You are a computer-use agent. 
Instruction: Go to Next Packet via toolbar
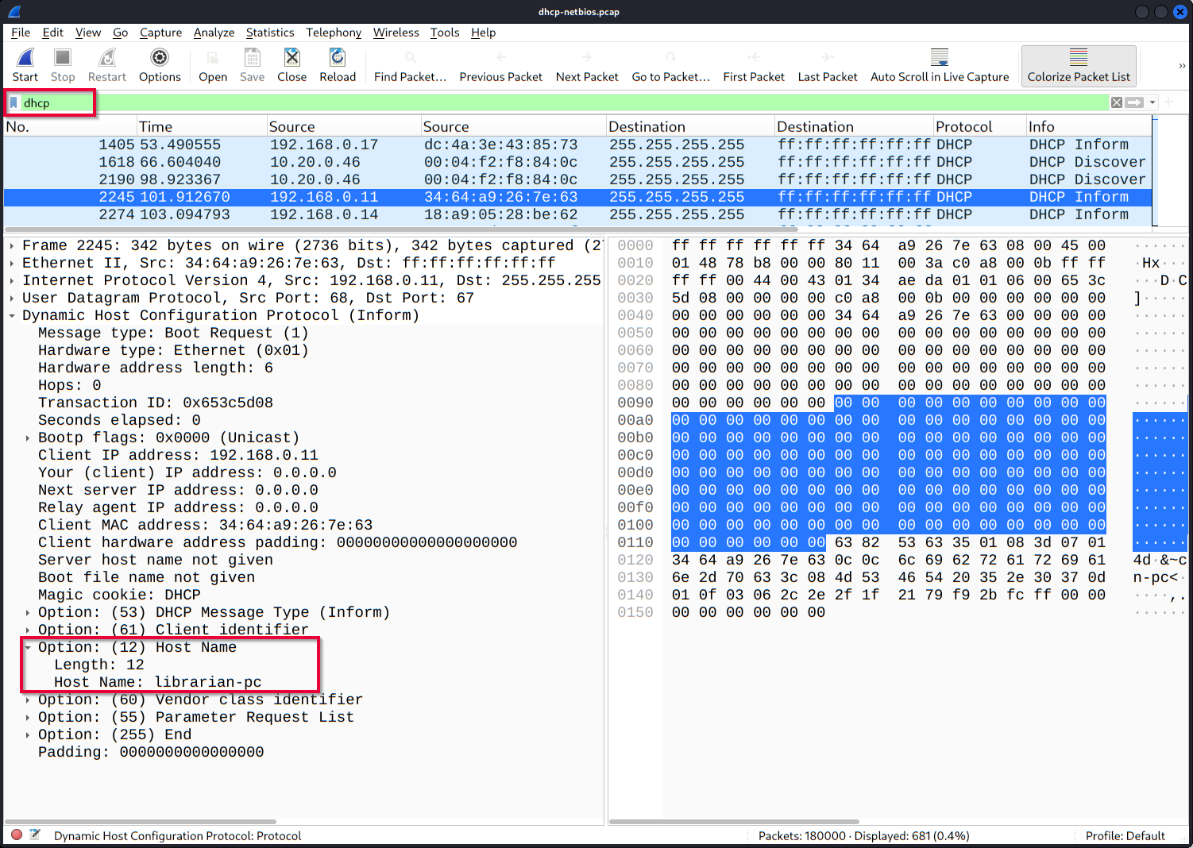coord(587,65)
